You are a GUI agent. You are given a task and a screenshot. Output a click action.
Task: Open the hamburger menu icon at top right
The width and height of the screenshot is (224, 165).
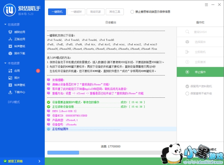[x=206, y=5]
